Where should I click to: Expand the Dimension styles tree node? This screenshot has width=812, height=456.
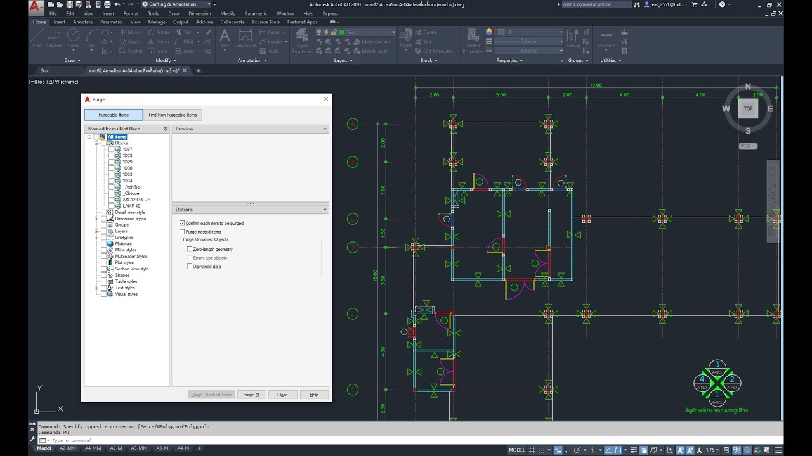pyautogui.click(x=97, y=218)
